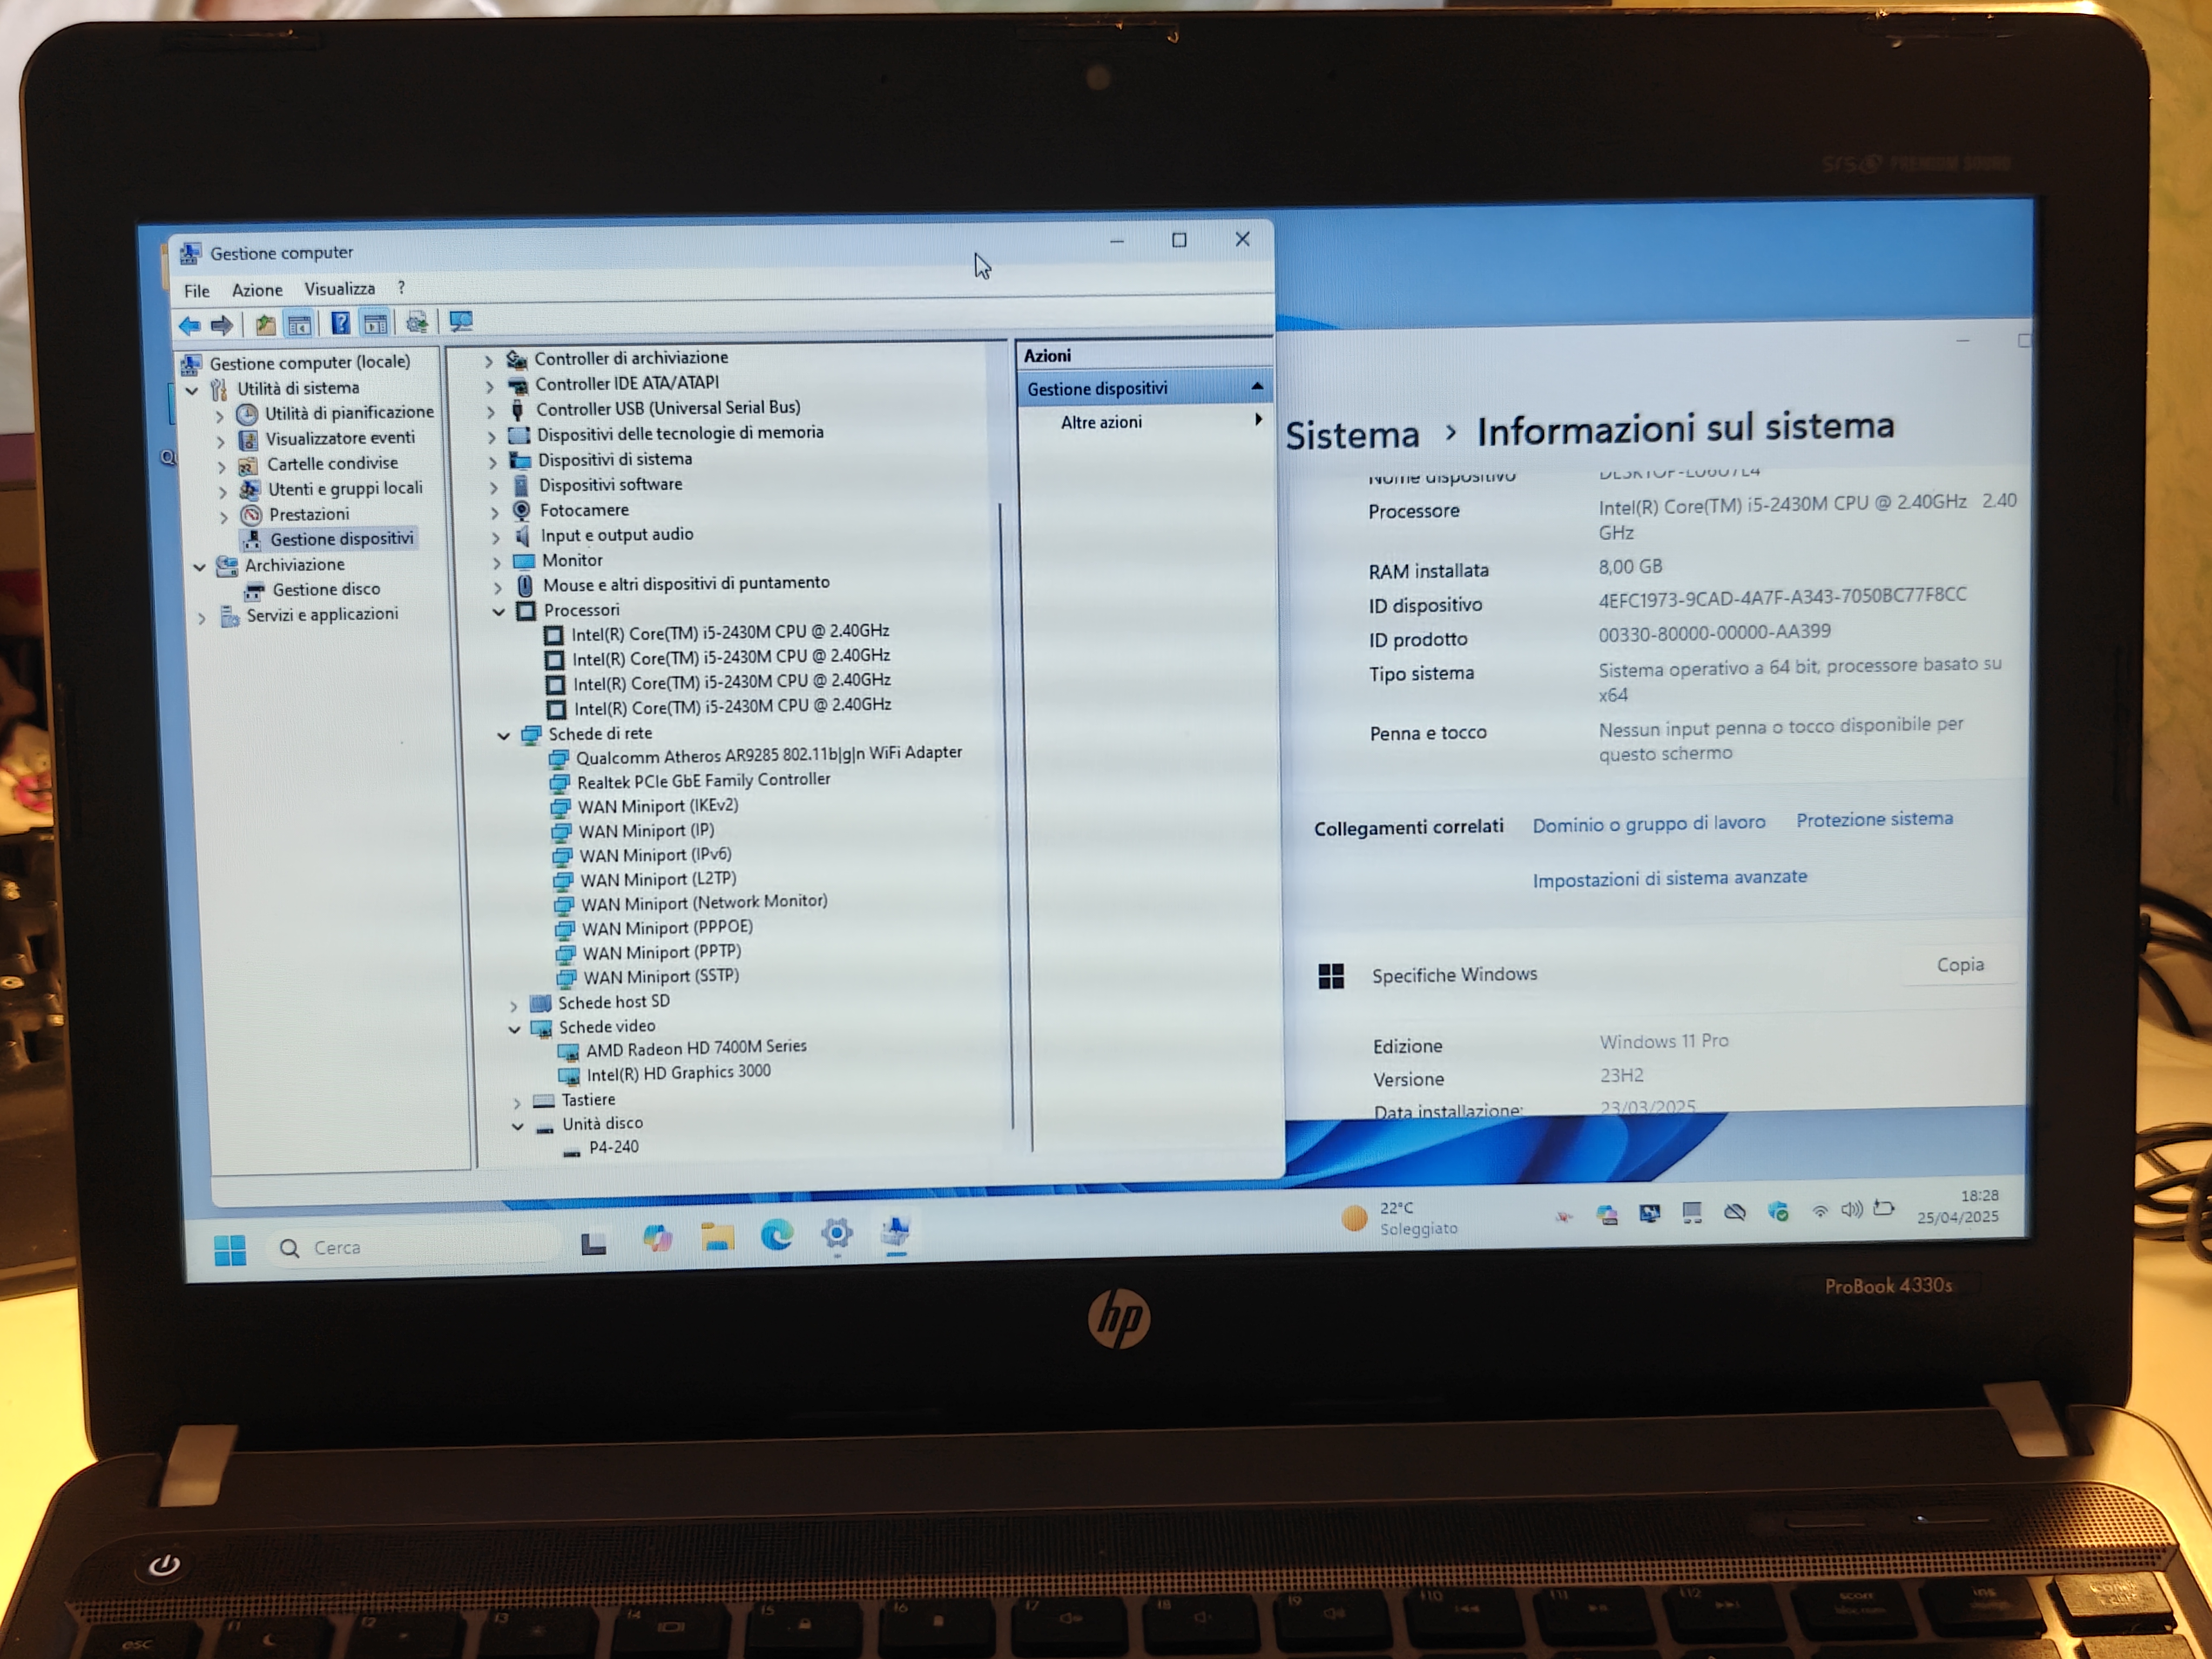Select Intel(R) HD Graphics 3000 device

click(678, 1073)
